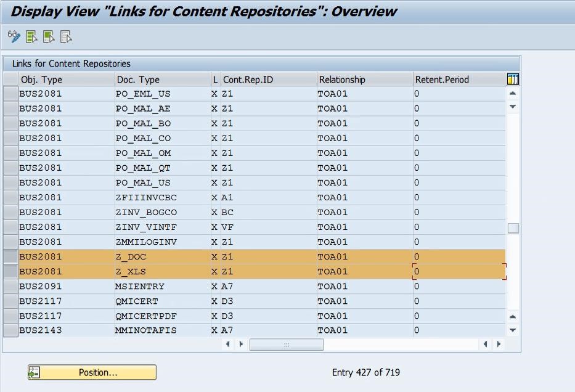Image resolution: width=575 pixels, height=392 pixels.
Task: Click the L column header
Action: coord(216,80)
